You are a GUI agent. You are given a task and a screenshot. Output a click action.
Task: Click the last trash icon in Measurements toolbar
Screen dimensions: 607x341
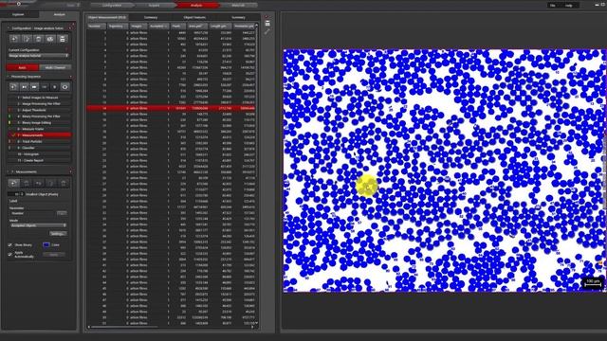pyautogui.click(x=64, y=183)
